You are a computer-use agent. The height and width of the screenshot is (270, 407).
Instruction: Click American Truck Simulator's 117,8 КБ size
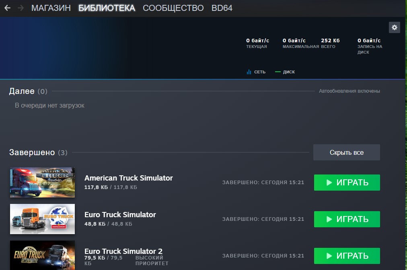tap(96, 187)
